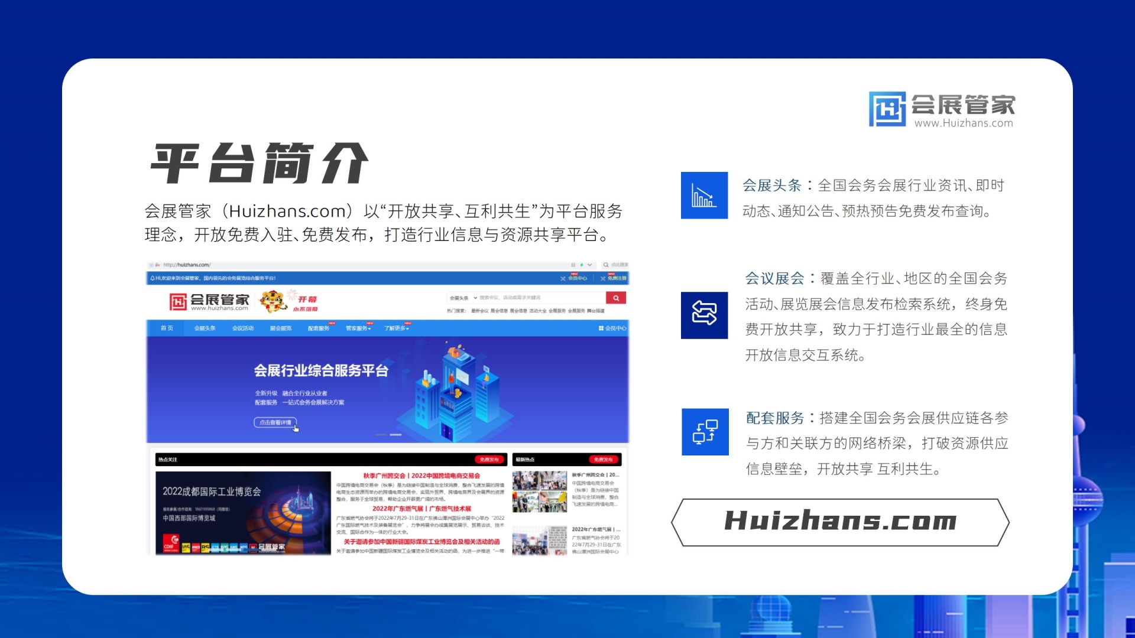This screenshot has width=1135, height=638.
Task: Click the 点击查看详情 banner button
Action: (275, 422)
